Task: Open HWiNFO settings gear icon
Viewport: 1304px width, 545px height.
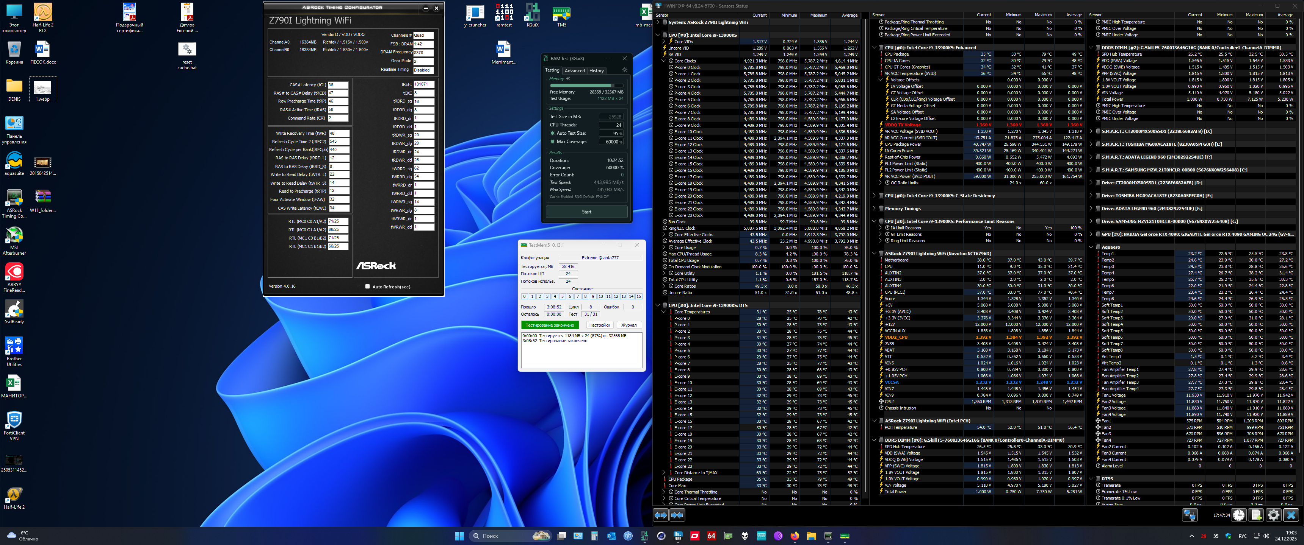Action: [1274, 515]
